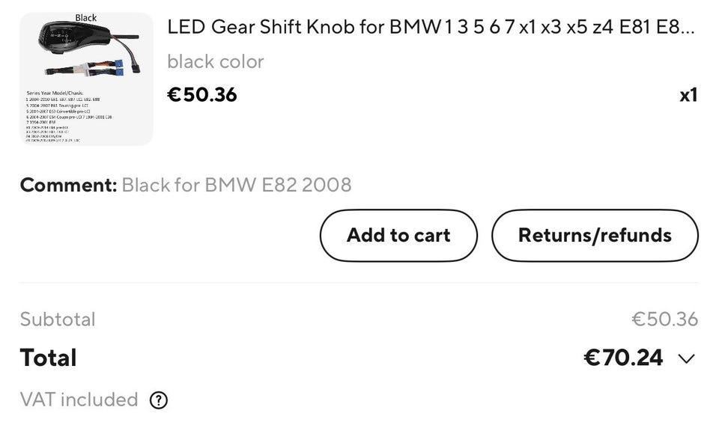Open the LED Gear Shift Knob product title
Screen dimensions: 719x425
point(431,27)
